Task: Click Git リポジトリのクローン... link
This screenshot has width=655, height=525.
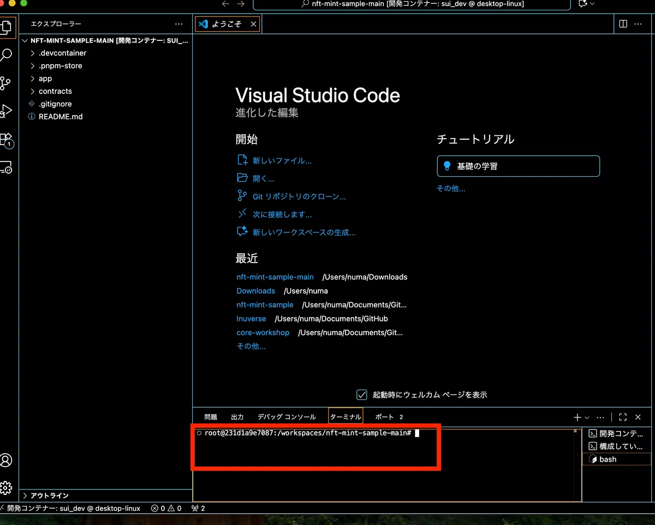Action: point(299,196)
